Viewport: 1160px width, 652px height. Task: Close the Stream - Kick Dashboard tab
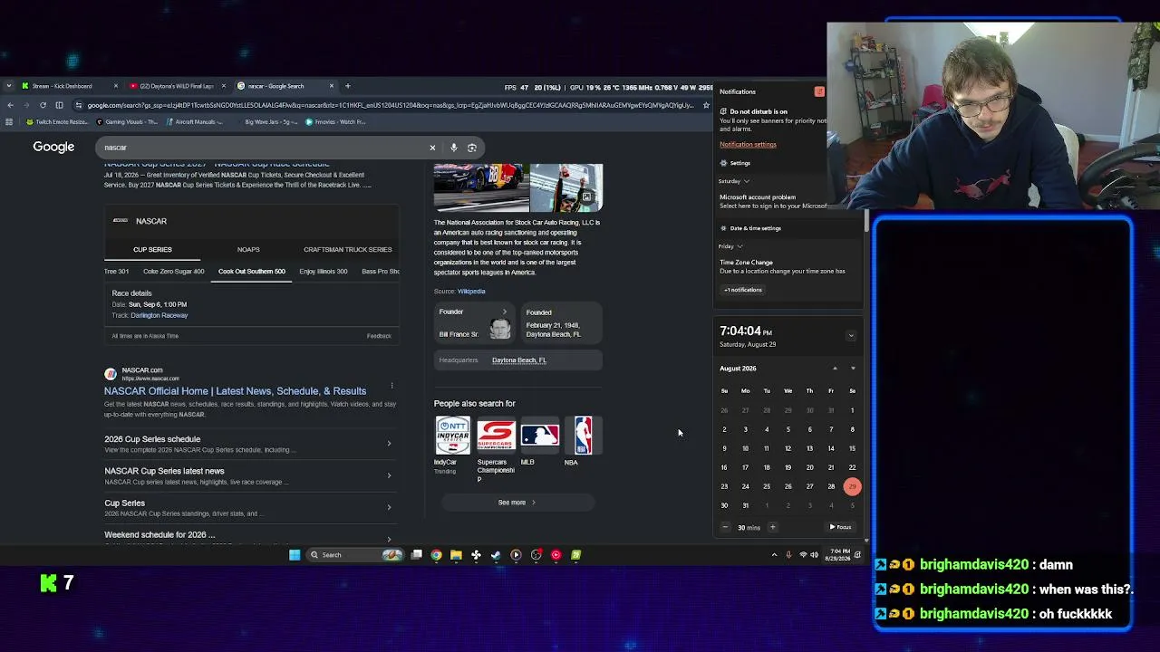(115, 86)
